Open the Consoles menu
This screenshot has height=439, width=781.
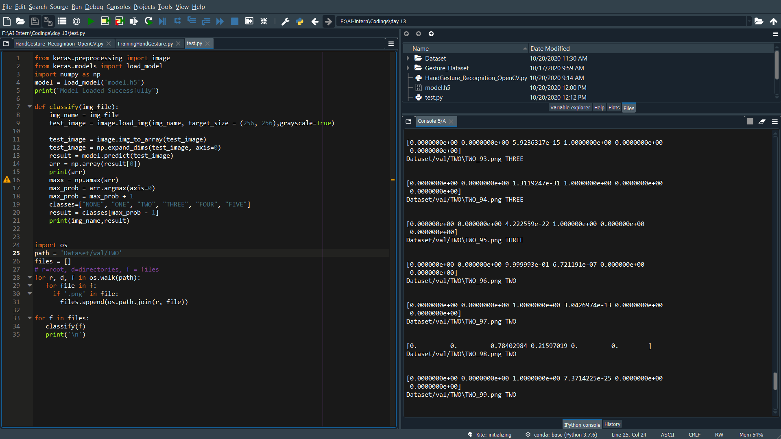pos(118,7)
